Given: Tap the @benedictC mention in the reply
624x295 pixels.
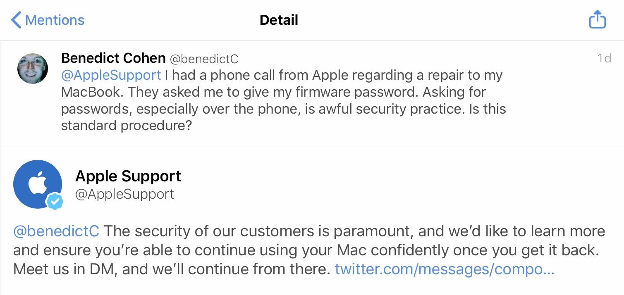Looking at the screenshot, I should tap(56, 231).
